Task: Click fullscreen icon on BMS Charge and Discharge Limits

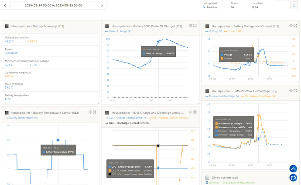Action: point(195,112)
